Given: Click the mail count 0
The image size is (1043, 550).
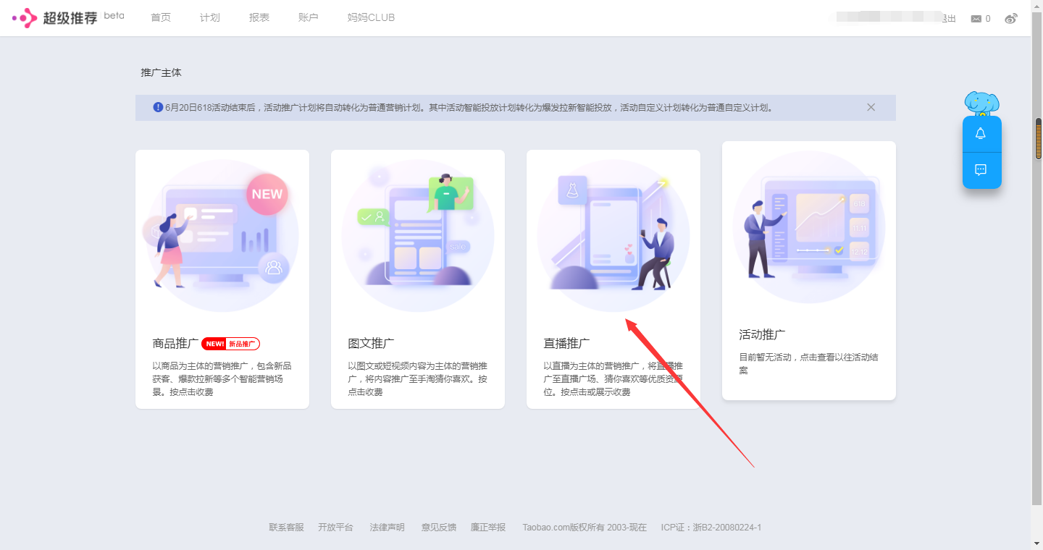Looking at the screenshot, I should pyautogui.click(x=988, y=19).
